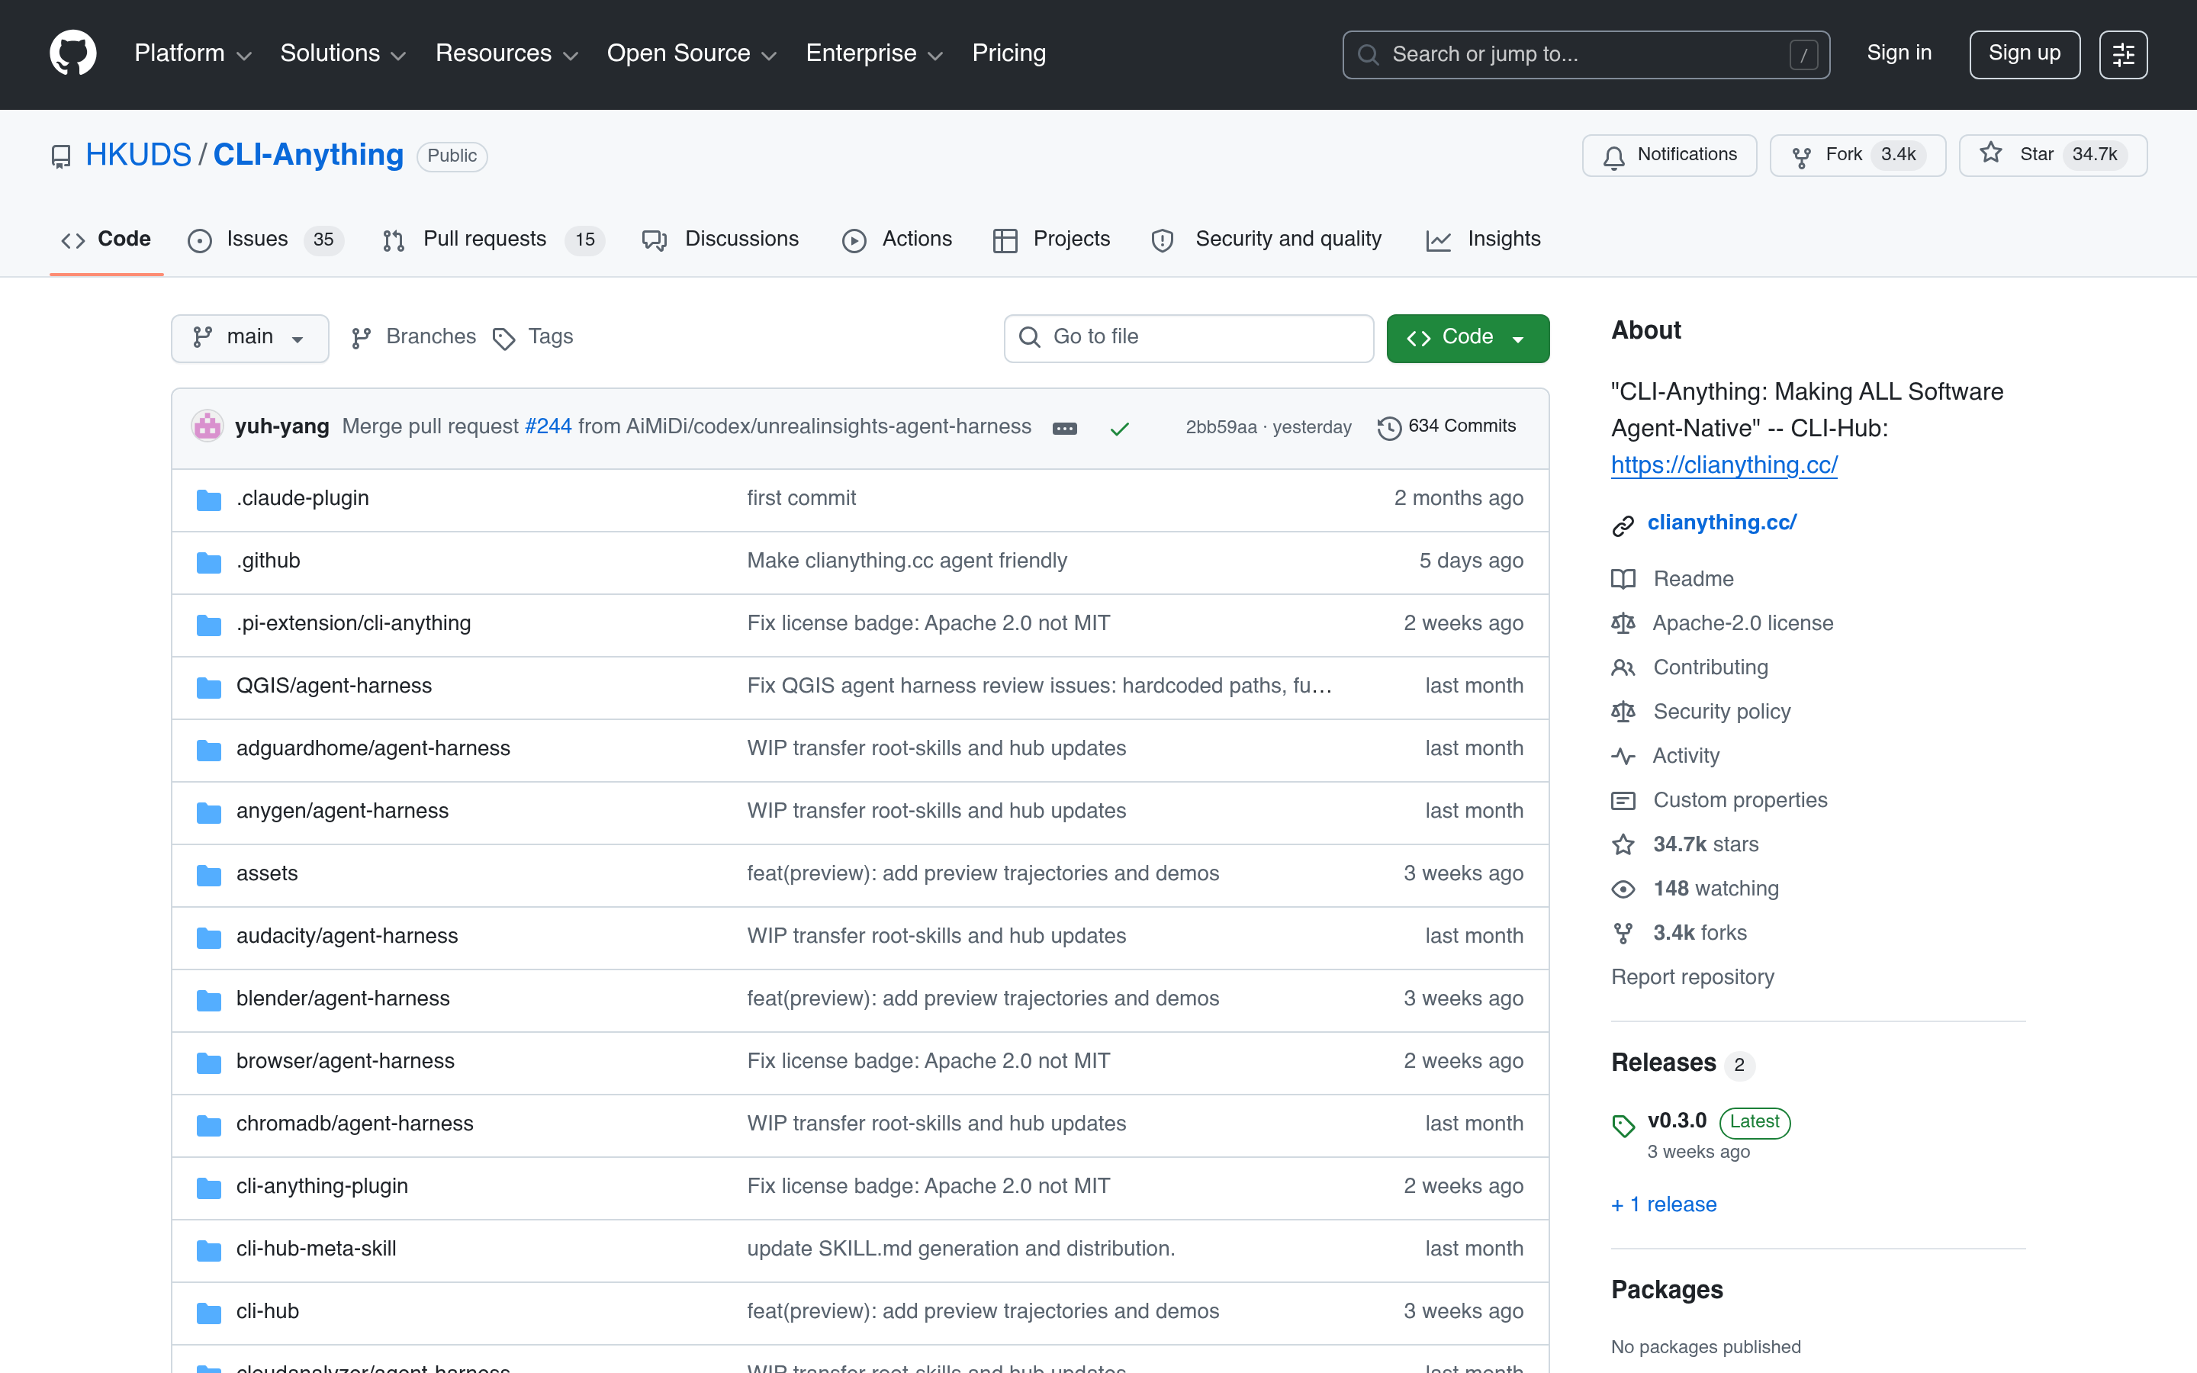Open the + 1 release link

click(x=1664, y=1204)
